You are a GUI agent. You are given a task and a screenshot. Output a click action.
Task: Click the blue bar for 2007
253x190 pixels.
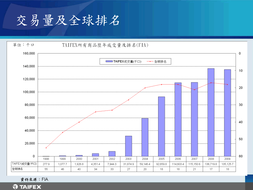(194, 119)
